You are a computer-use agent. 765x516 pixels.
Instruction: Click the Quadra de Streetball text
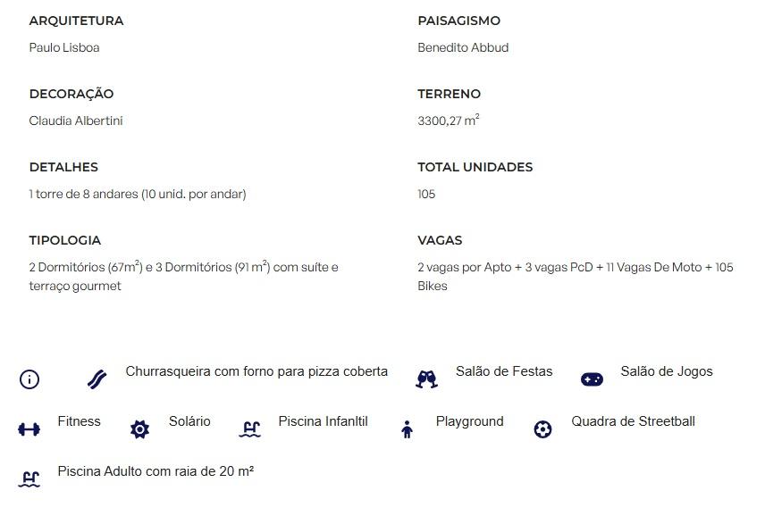point(634,421)
